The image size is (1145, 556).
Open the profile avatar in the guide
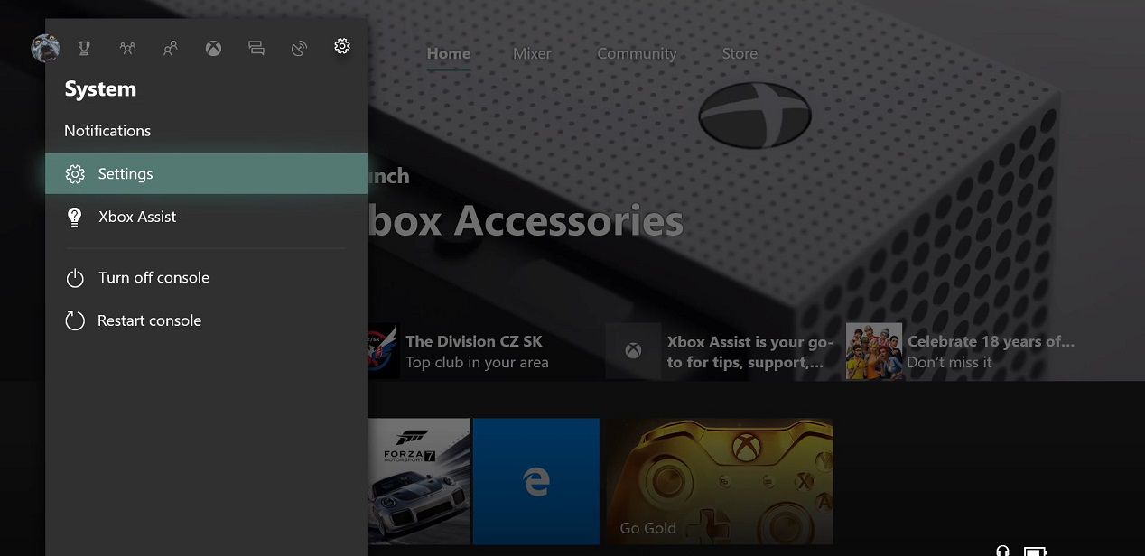pyautogui.click(x=45, y=48)
